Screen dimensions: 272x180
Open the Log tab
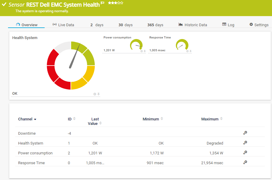(x=228, y=25)
